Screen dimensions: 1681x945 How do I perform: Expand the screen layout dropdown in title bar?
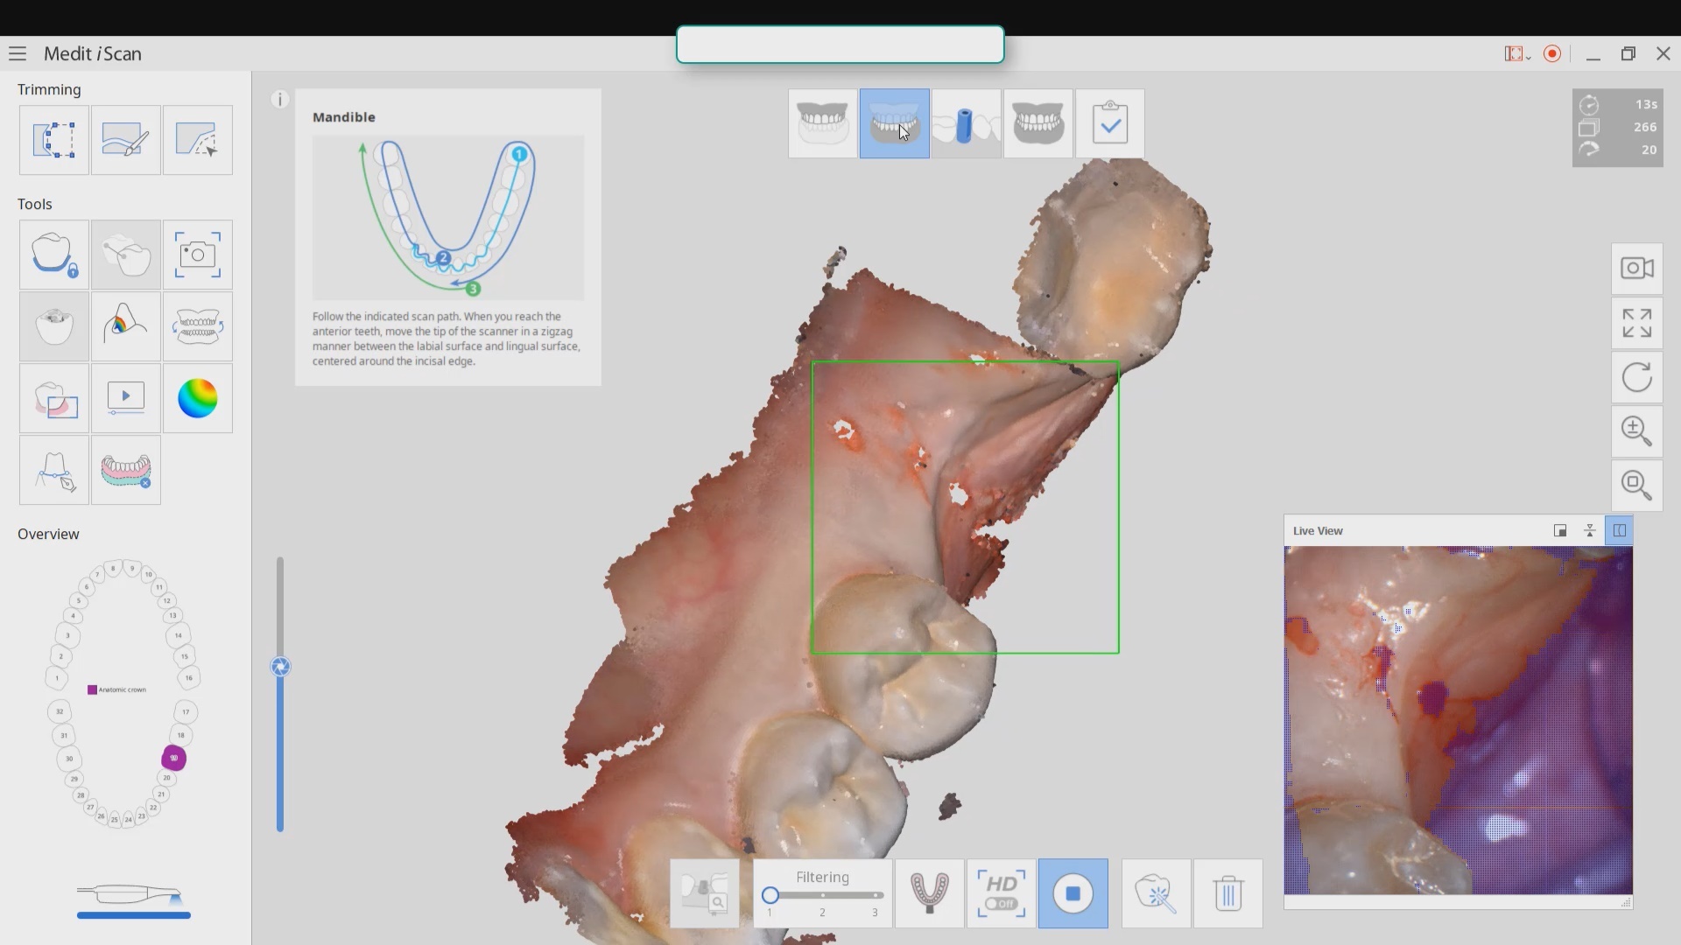point(1517,54)
